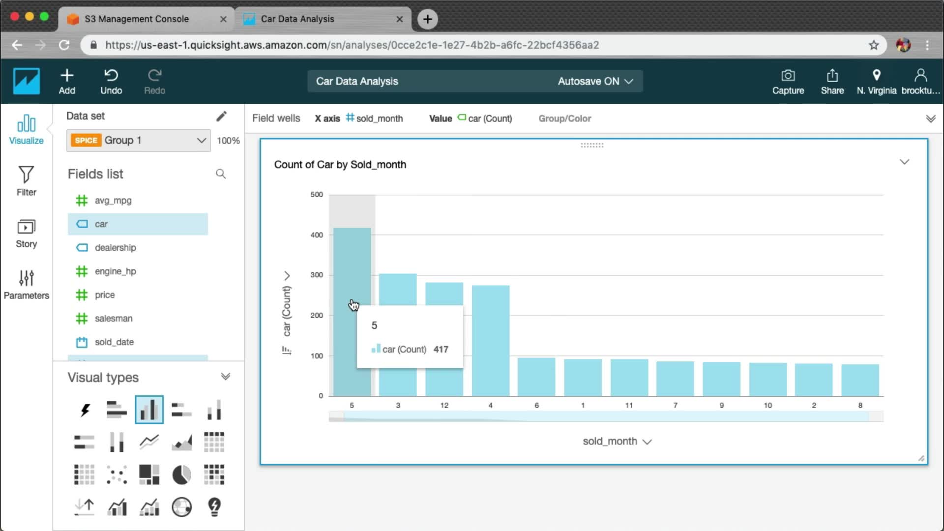The image size is (944, 531).
Task: Edit data set with pencil icon
Action: [221, 116]
